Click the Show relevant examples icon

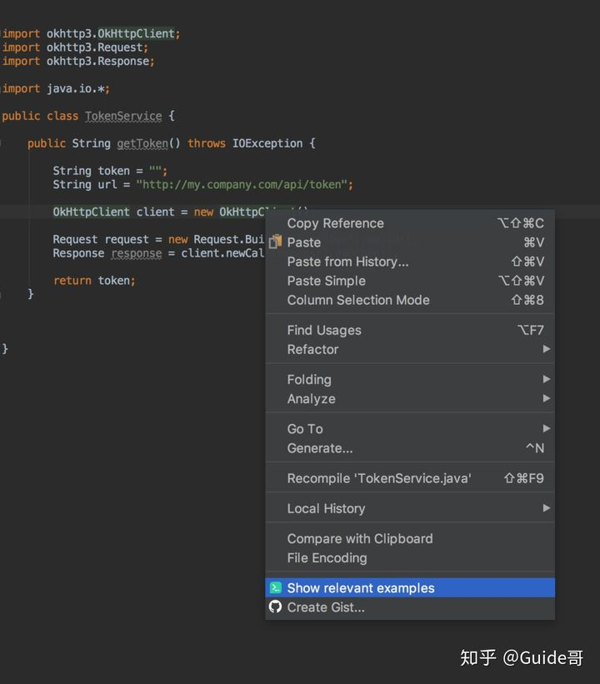276,588
